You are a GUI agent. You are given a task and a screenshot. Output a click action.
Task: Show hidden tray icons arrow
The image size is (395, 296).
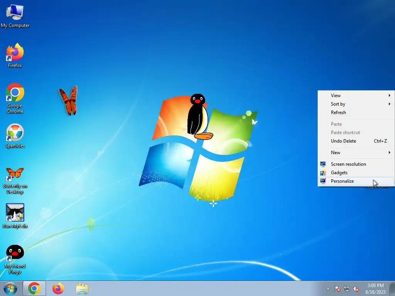point(328,289)
